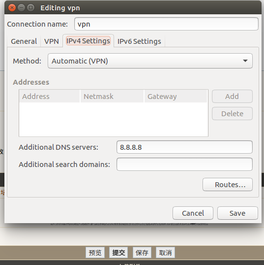Click the Netmask column header

(x=112, y=97)
